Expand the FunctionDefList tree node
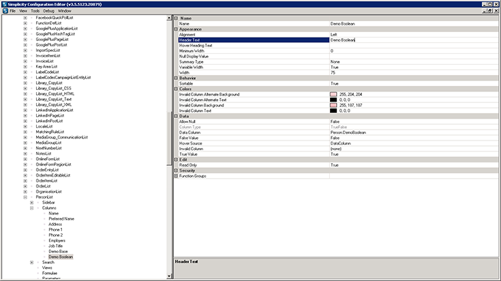This screenshot has width=501, height=281. click(25, 23)
